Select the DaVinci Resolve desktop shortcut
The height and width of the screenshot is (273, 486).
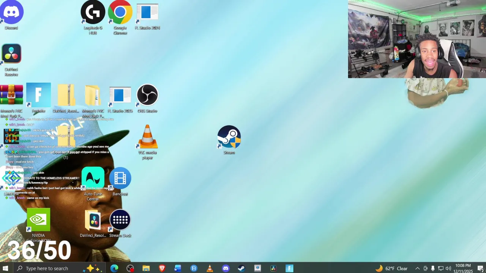point(11,60)
